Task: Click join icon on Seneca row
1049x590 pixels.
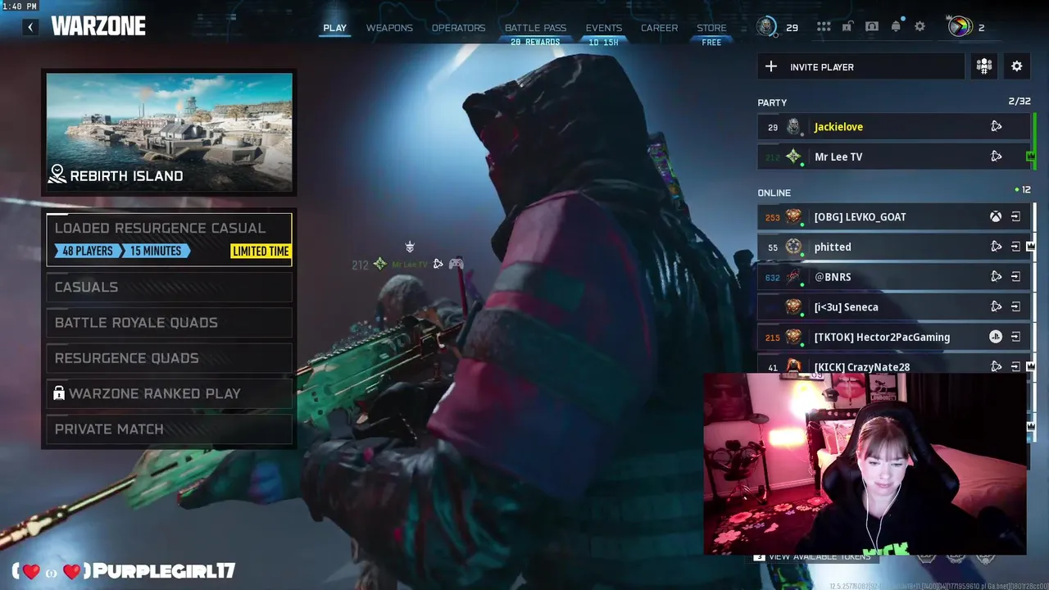Action: [x=1015, y=306]
